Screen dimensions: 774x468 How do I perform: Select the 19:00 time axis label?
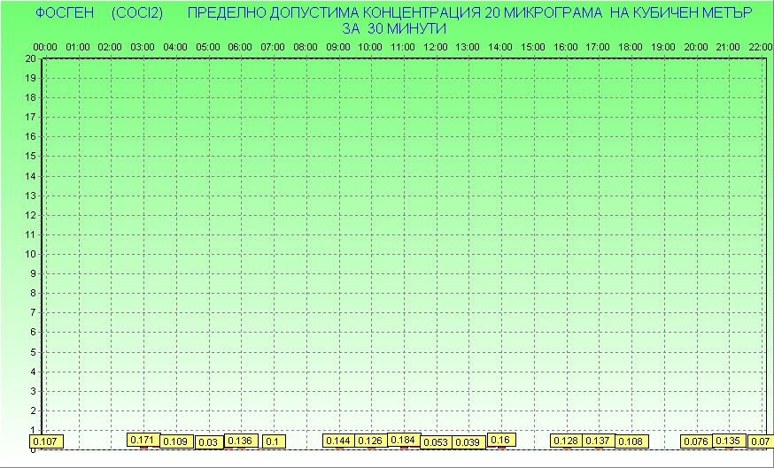(x=663, y=48)
